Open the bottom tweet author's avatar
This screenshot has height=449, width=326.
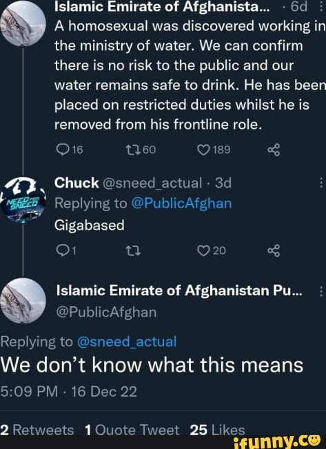point(23,301)
